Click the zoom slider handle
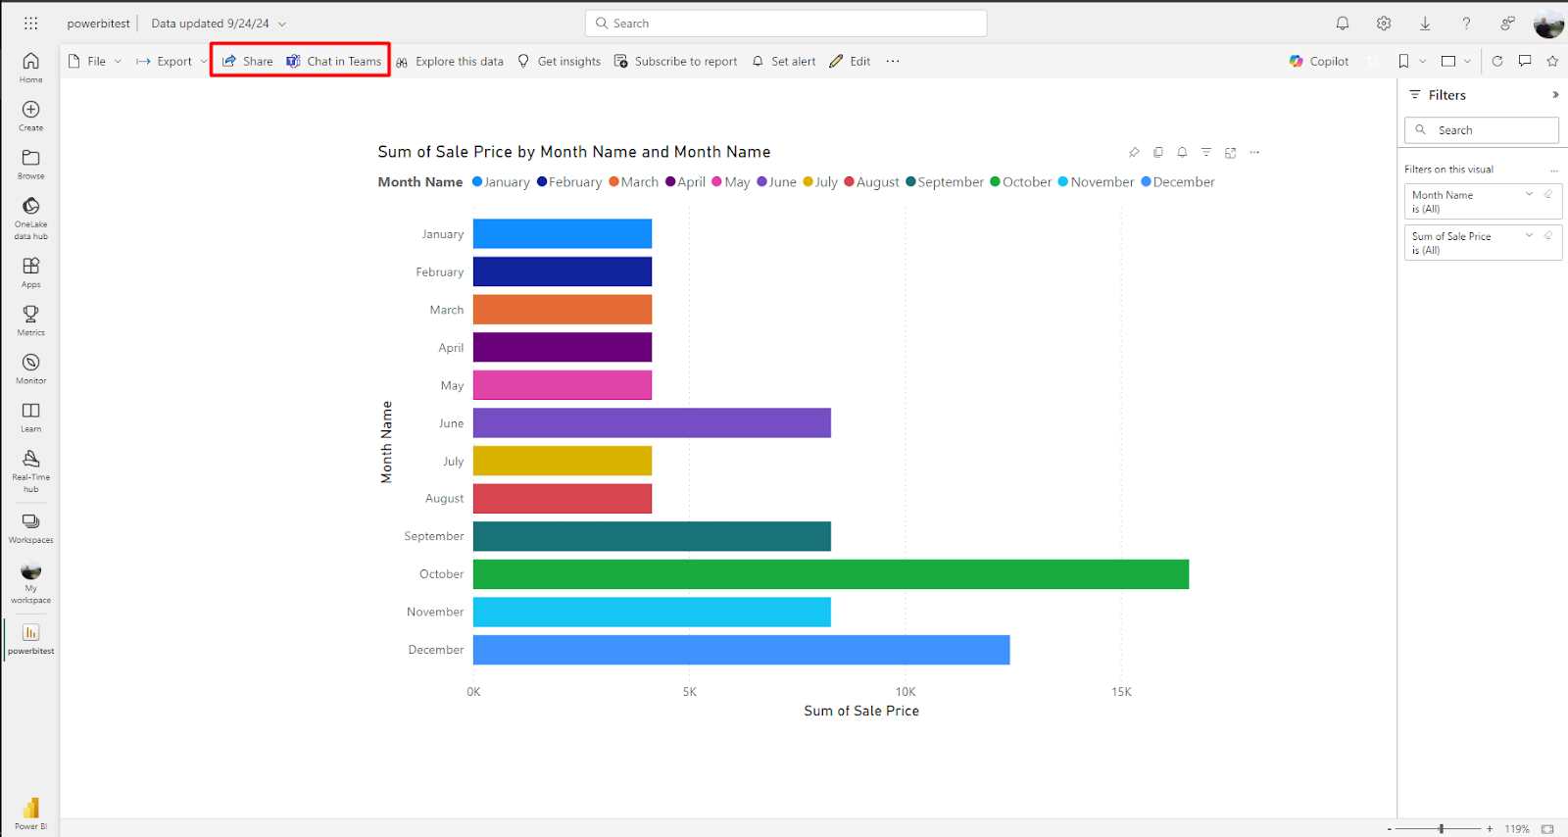This screenshot has height=837, width=1568. (1441, 829)
